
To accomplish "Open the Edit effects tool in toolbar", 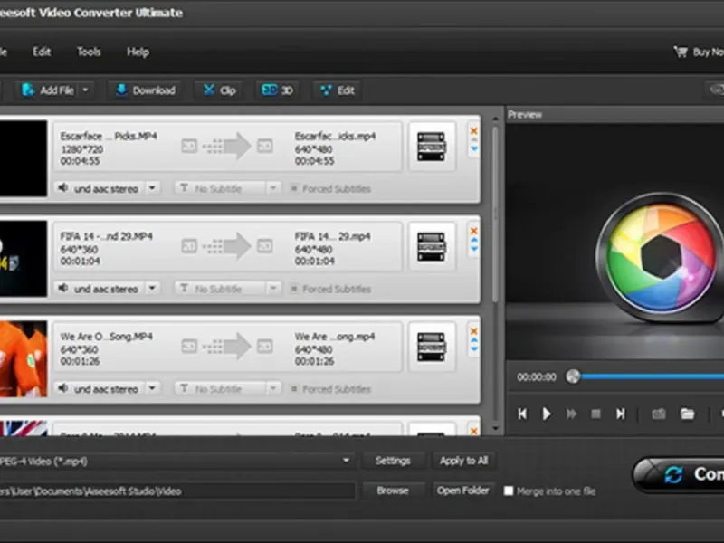I will [x=336, y=90].
